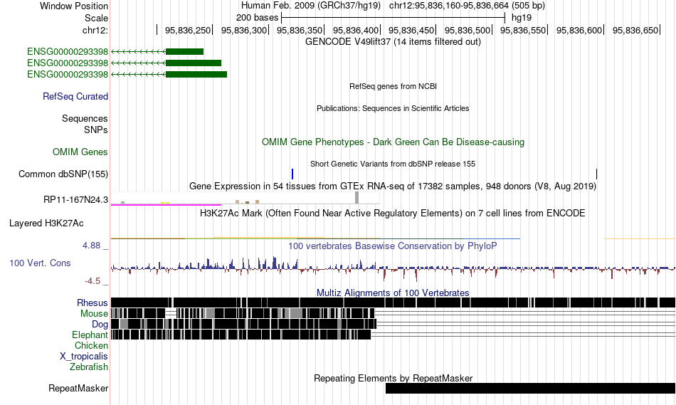Click the Rhesus species label
The width and height of the screenshot is (676, 405).
coord(93,303)
